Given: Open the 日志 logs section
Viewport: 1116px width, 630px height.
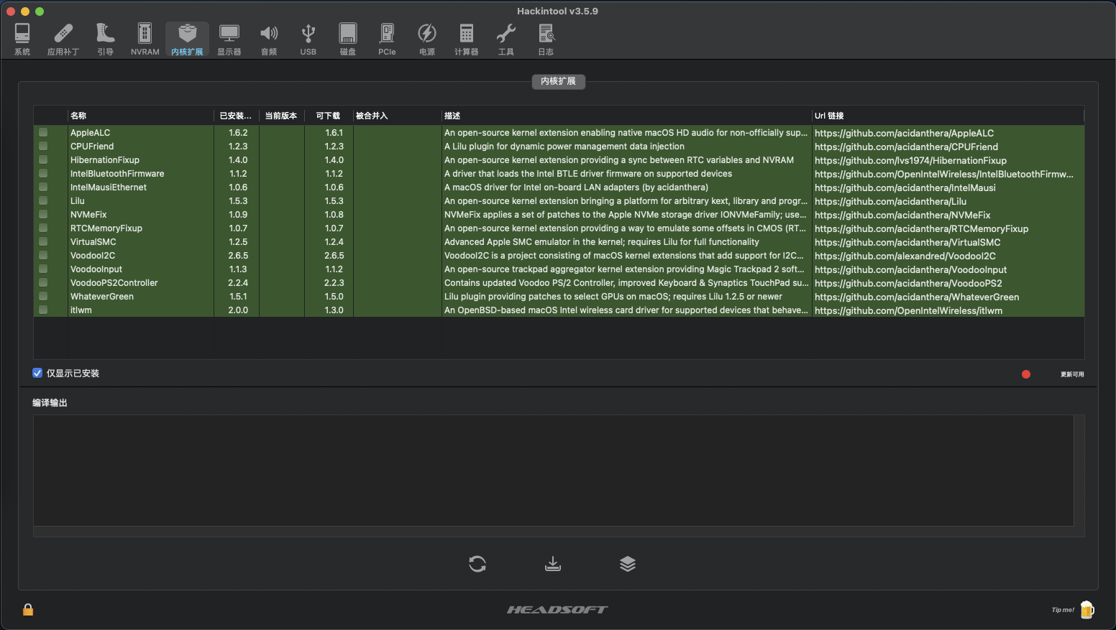Looking at the screenshot, I should (546, 39).
